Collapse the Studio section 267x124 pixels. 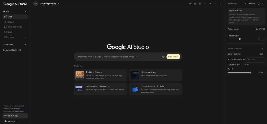(25, 12)
